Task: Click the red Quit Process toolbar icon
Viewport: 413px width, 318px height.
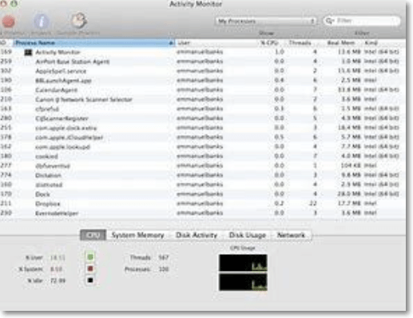Action: point(8,22)
